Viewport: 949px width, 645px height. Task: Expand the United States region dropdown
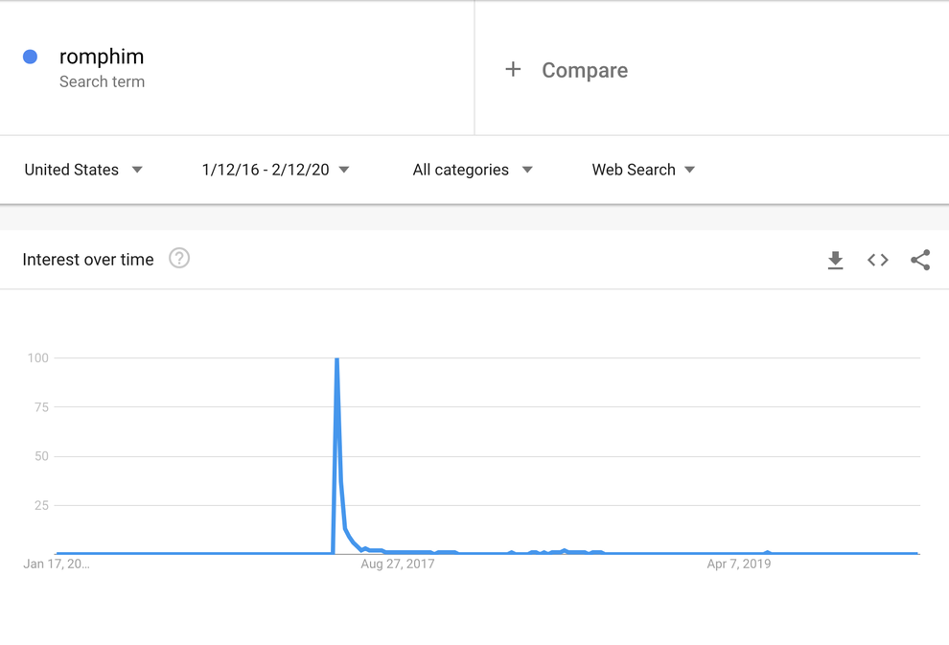83,170
